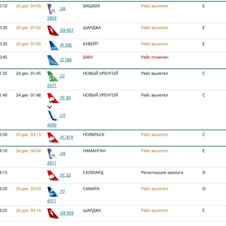Open flight number 4311 link
226x226 pixels.
[x=52, y=201]
